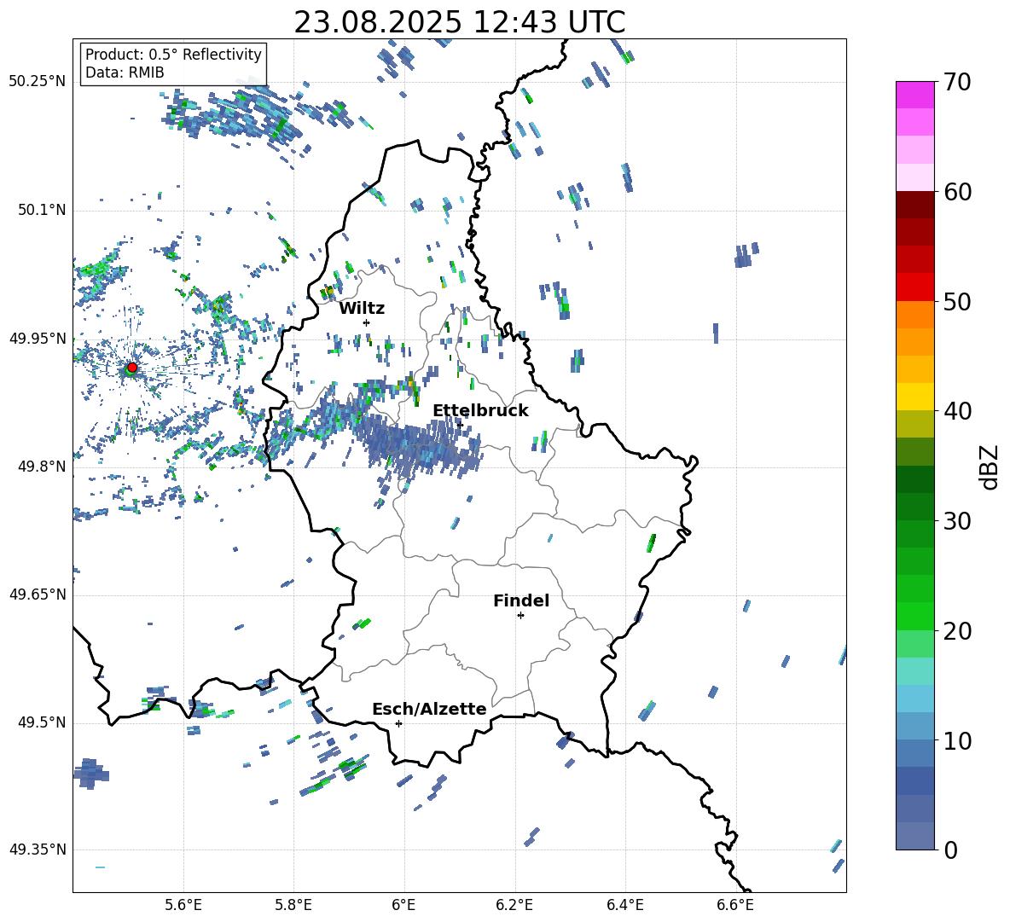Select the Esch/Alzette city label

pos(429,709)
